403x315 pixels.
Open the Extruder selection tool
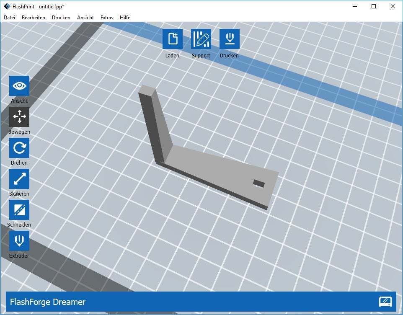19,241
